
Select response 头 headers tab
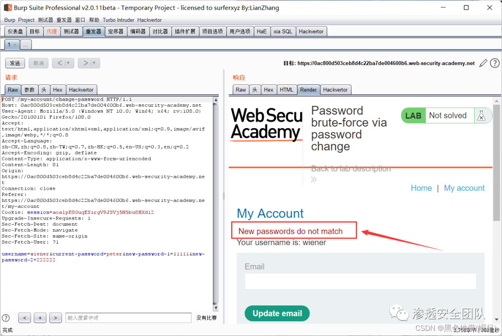[255, 90]
